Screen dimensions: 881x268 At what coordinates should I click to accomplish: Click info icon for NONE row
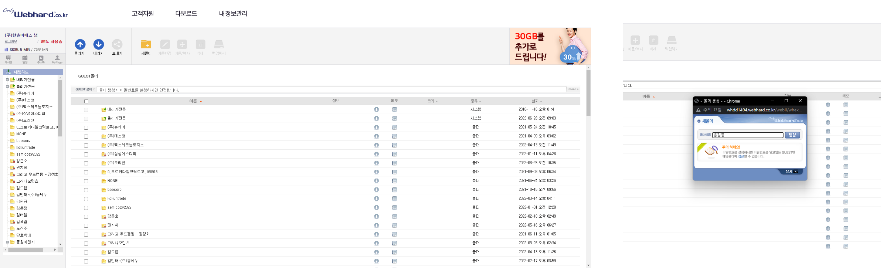coord(376,181)
